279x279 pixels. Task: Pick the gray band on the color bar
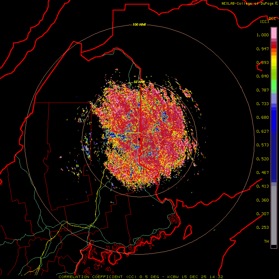274,215
